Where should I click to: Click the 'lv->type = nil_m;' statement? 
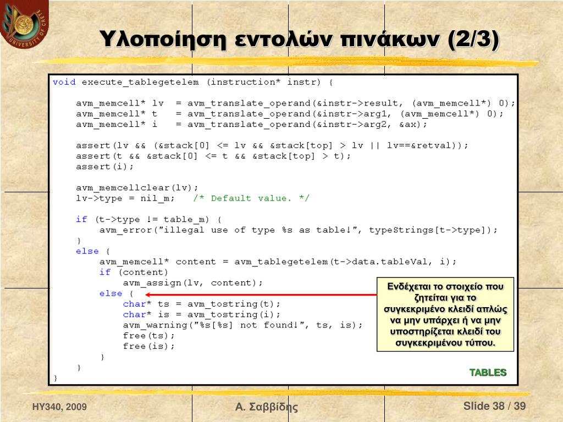click(125, 198)
